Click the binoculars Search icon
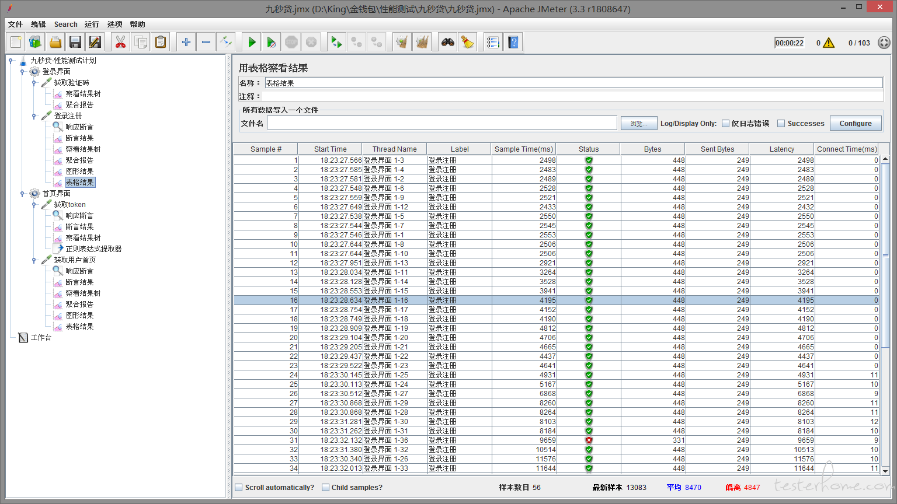The width and height of the screenshot is (897, 504). (447, 42)
